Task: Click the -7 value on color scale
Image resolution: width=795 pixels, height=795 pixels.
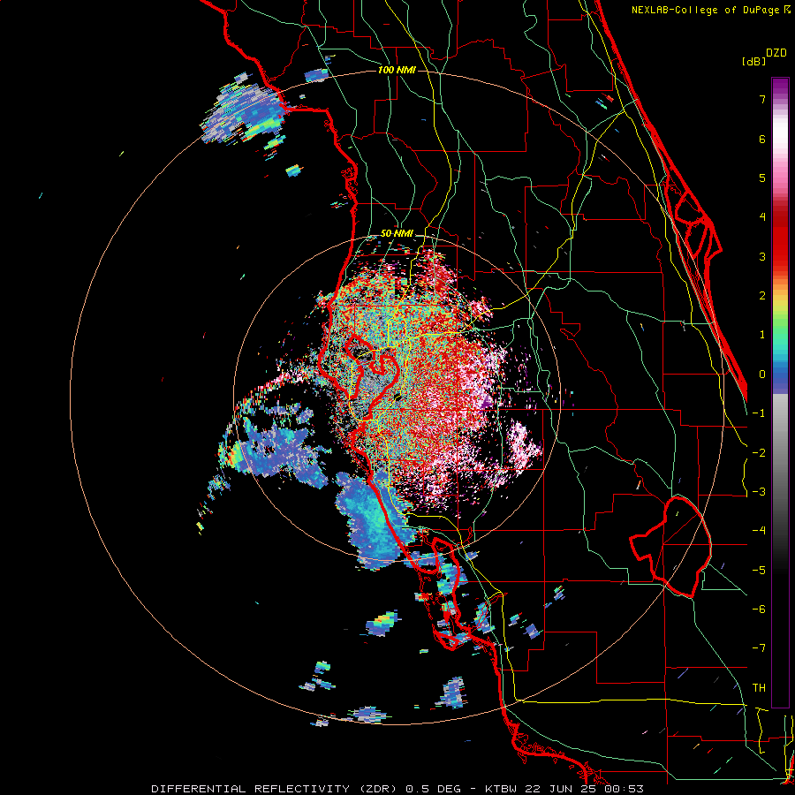Action: tap(759, 648)
